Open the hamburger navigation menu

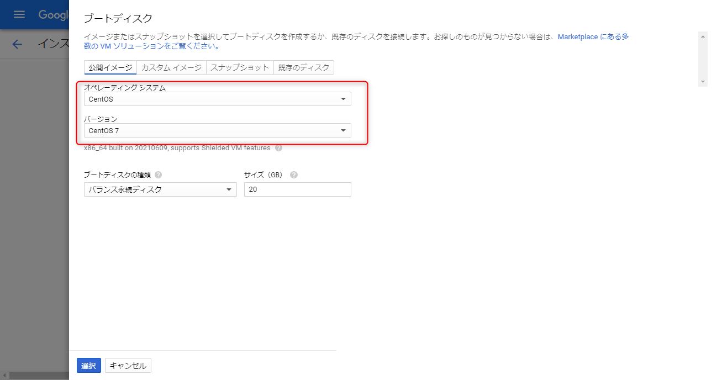pyautogui.click(x=19, y=14)
